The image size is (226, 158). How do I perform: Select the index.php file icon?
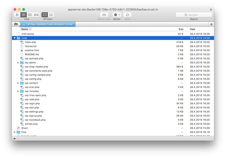coord(22,42)
